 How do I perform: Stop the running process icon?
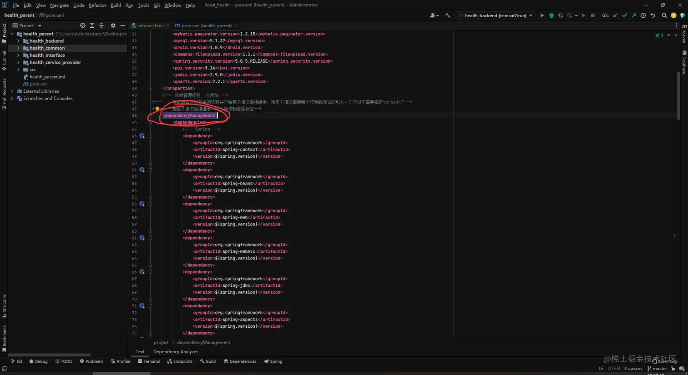[592, 15]
